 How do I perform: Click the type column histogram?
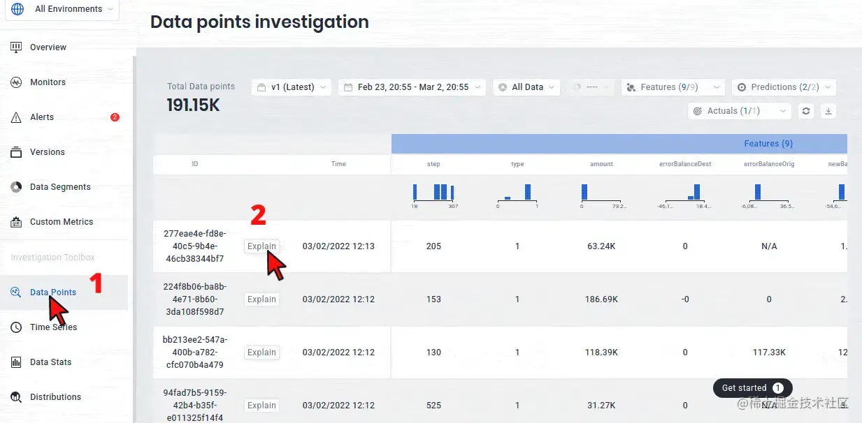(x=517, y=195)
